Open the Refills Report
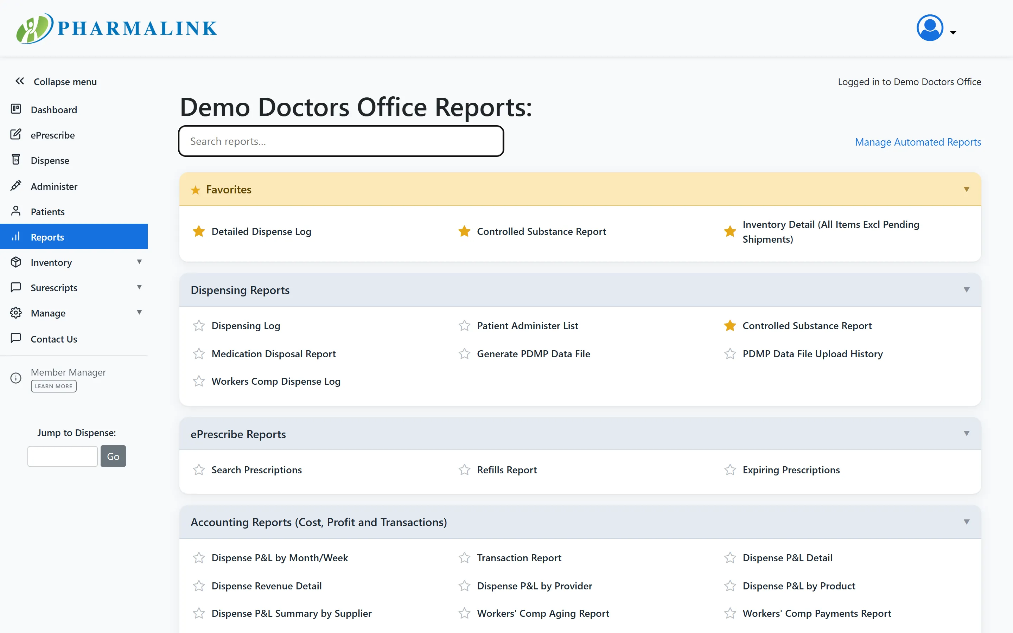 [x=507, y=470]
